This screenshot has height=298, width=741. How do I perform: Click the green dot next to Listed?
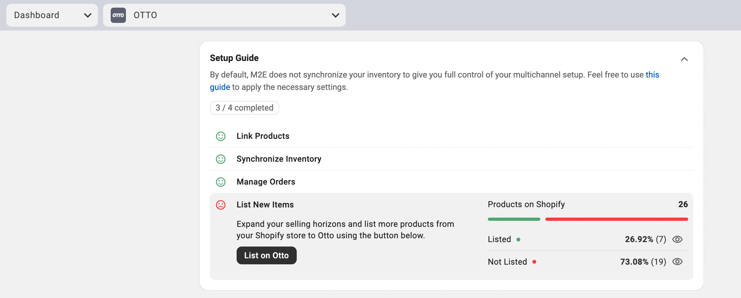[518, 240]
